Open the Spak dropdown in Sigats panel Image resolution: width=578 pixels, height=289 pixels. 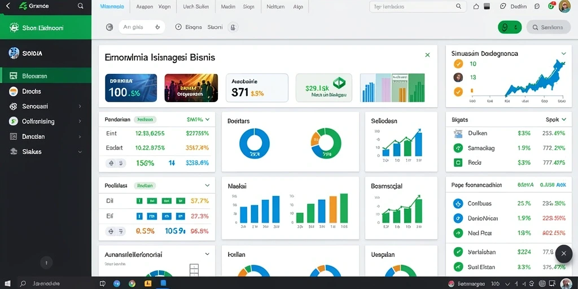tap(556, 120)
